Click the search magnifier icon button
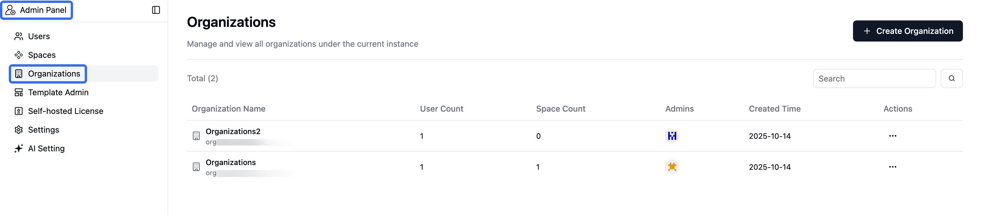The width and height of the screenshot is (981, 215). (951, 78)
